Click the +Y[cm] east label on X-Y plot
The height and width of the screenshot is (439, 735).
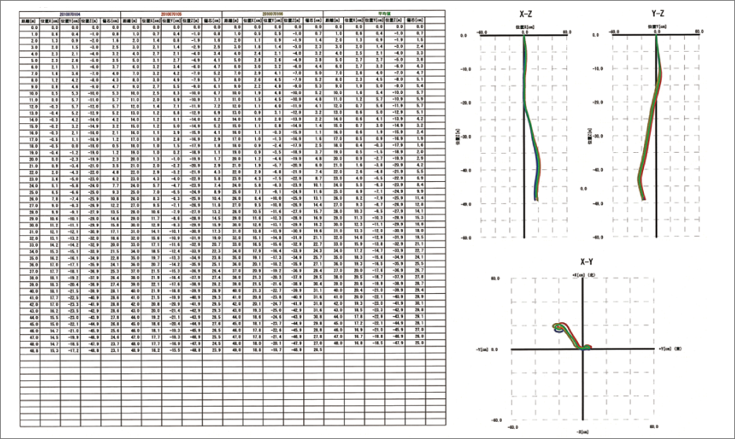tap(671, 349)
